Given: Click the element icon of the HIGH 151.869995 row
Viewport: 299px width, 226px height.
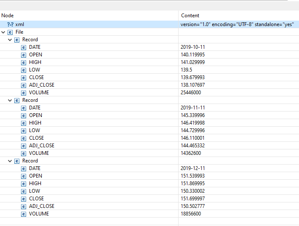Looking at the screenshot, I should [x=24, y=183].
